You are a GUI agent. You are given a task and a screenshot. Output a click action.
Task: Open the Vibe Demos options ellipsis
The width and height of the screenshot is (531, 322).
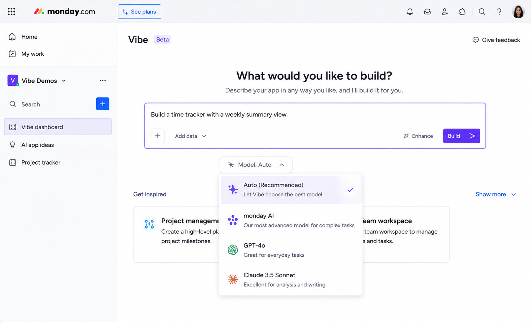tap(103, 80)
